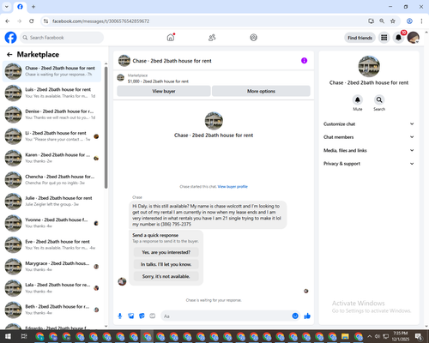This screenshot has width=429, height=343.
Task: Expand Privacy & support section
Action: (x=369, y=164)
